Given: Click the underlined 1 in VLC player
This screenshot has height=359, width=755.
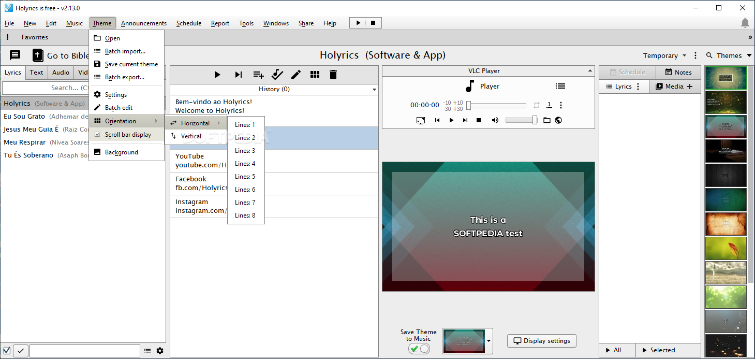Looking at the screenshot, I should tap(549, 105).
